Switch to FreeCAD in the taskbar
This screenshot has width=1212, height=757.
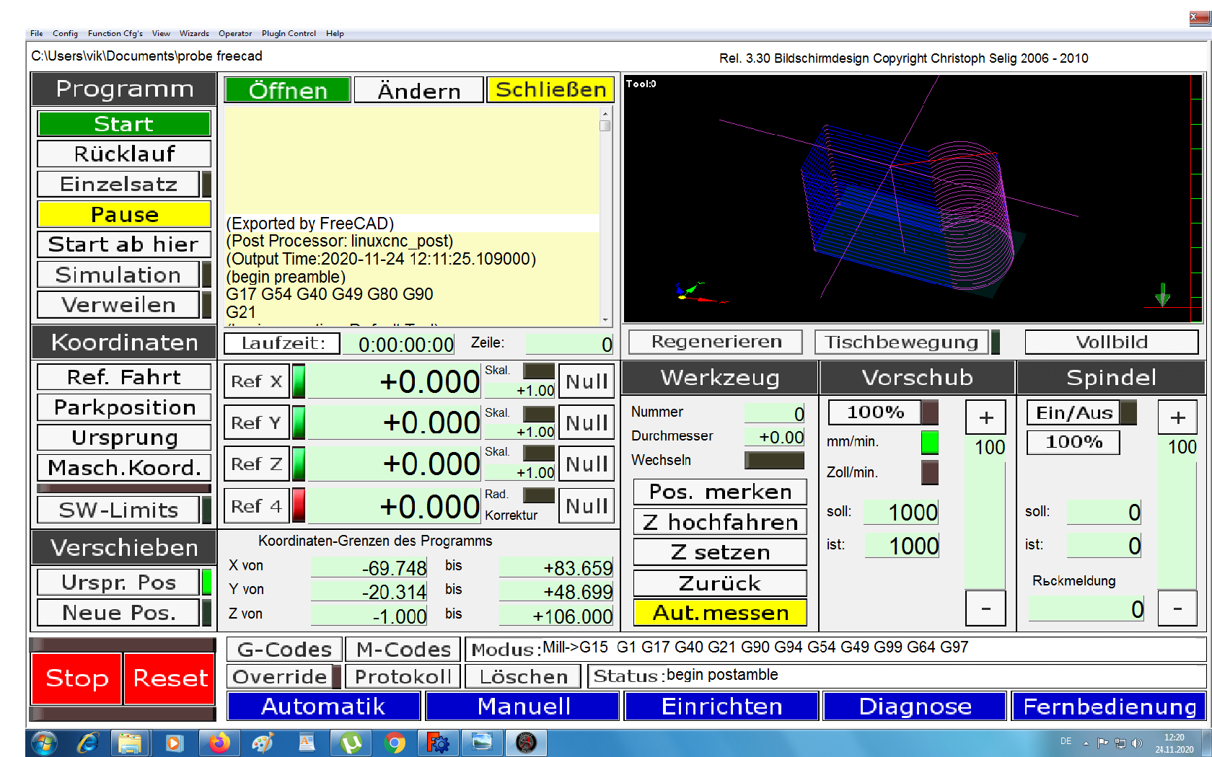[x=438, y=743]
